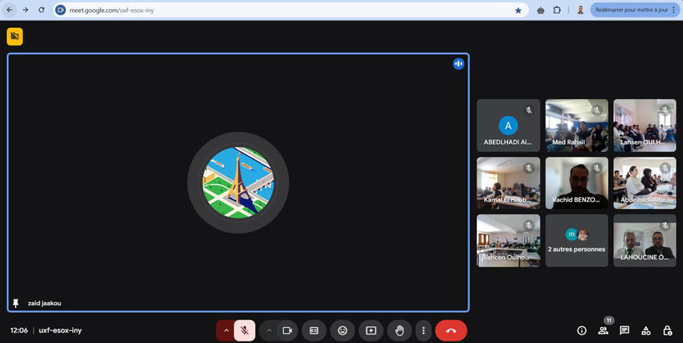Open the activities panel
This screenshot has width=683, height=343.
[x=646, y=331]
